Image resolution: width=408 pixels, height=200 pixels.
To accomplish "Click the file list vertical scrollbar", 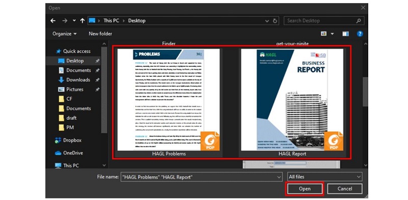I will click(x=365, y=104).
